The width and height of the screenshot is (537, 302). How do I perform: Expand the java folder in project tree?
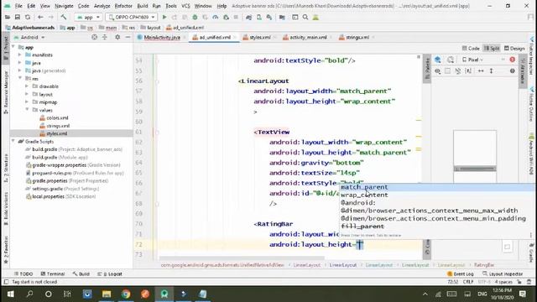[19, 63]
